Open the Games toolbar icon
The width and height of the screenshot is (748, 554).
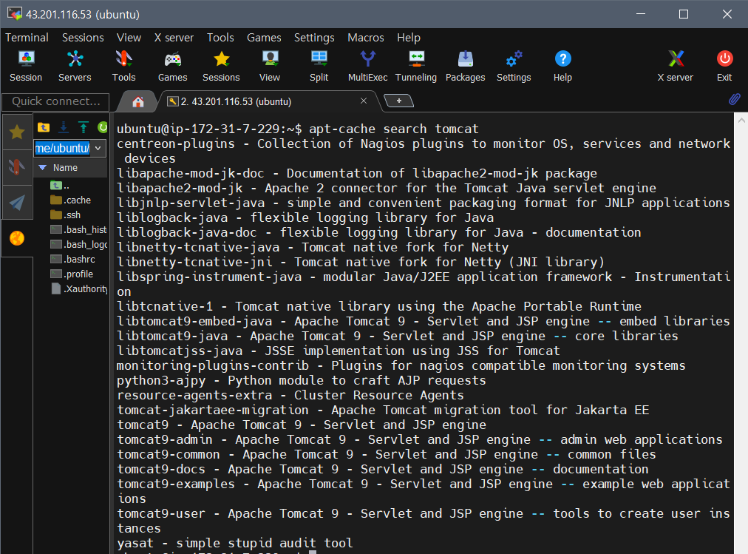coord(172,66)
